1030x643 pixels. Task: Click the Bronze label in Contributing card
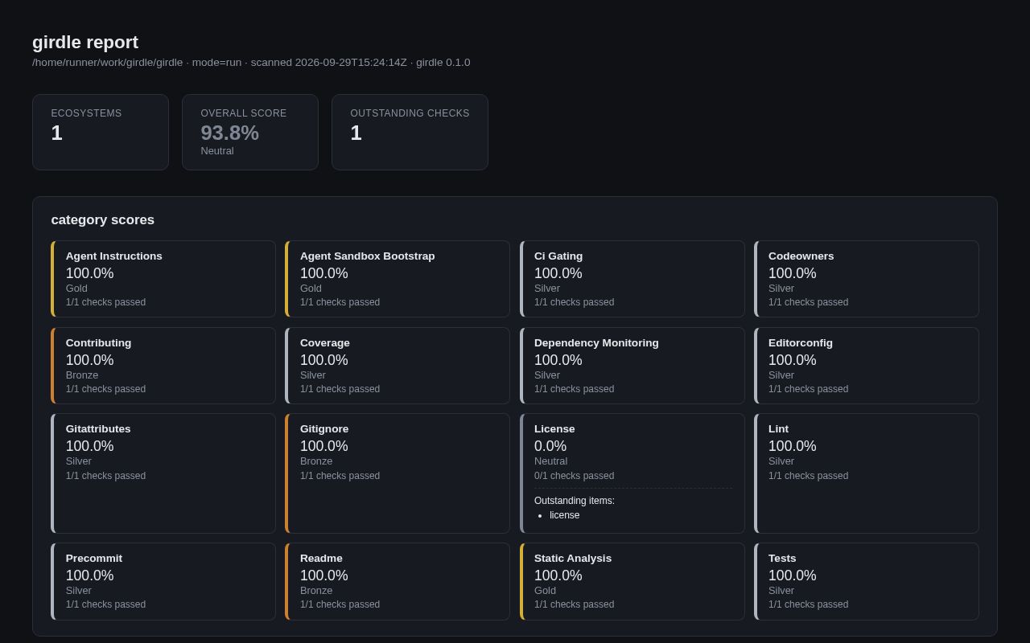coord(82,375)
